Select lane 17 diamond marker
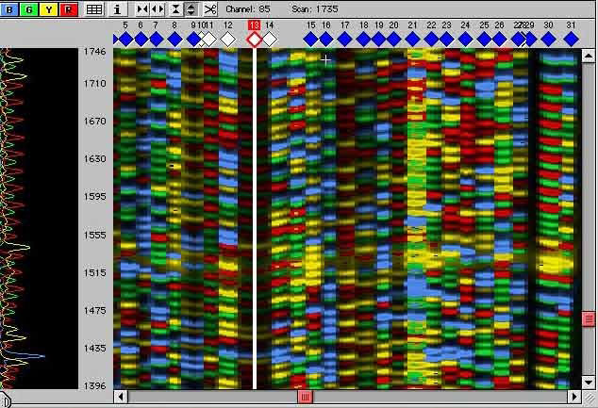 pyautogui.click(x=345, y=40)
